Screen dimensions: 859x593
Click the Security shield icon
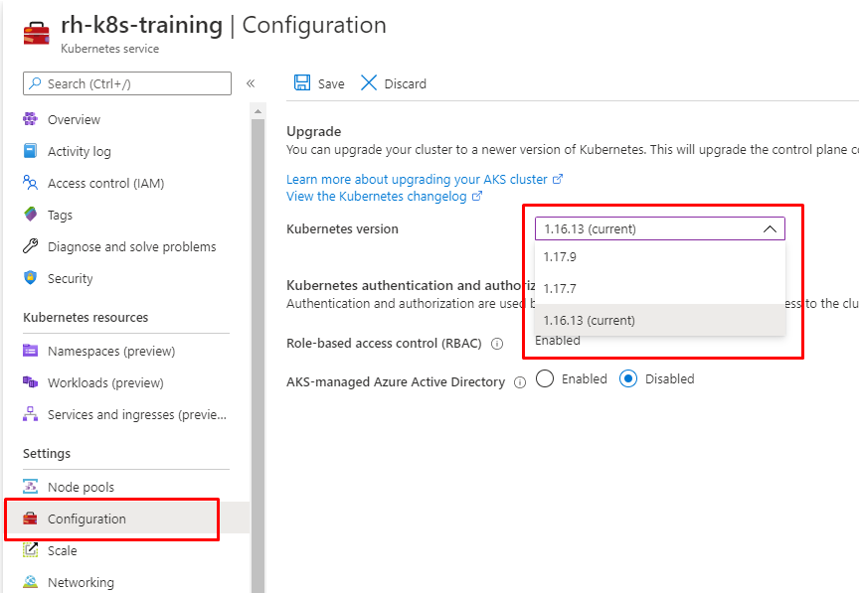30,277
